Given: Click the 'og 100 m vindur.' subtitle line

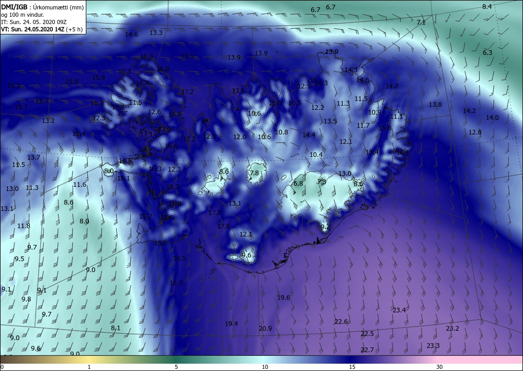Looking at the screenshot, I should tap(22, 15).
